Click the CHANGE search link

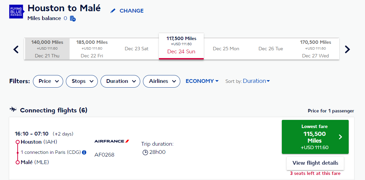point(131,11)
